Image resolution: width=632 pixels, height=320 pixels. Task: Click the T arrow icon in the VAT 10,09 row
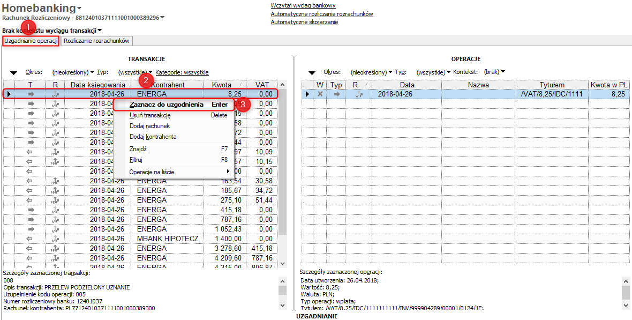point(30,152)
